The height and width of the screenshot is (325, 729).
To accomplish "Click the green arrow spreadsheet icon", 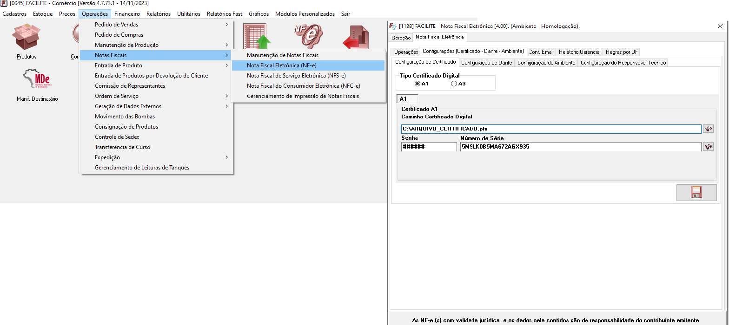I will [x=257, y=36].
